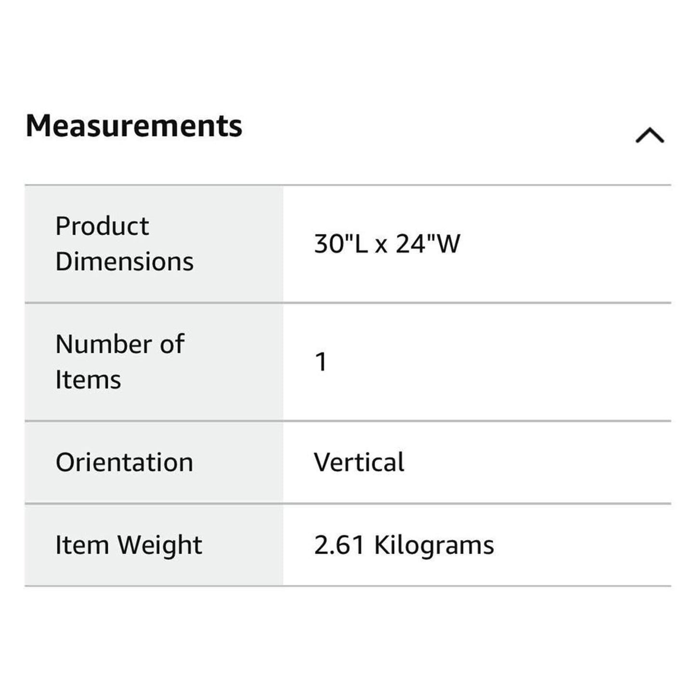Image resolution: width=696 pixels, height=696 pixels.
Task: Click the word Weight in last row
Action: [160, 545]
